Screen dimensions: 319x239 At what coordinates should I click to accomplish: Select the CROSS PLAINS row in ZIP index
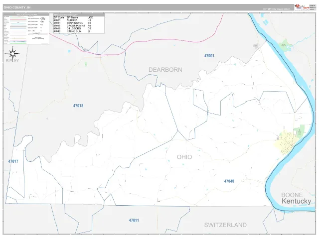[79, 26]
